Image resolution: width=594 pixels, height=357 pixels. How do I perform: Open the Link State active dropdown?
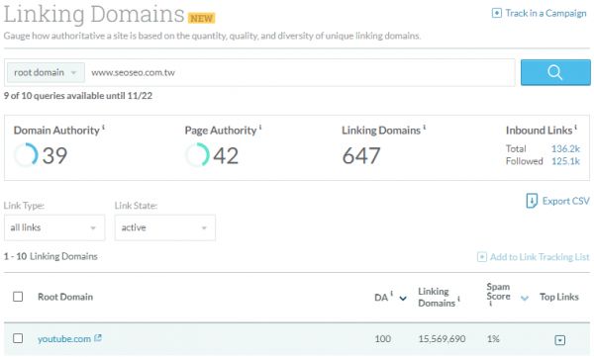[165, 227]
